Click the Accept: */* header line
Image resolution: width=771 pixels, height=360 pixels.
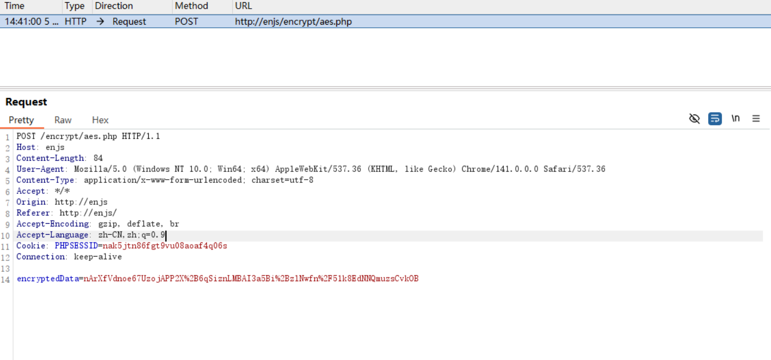tap(43, 191)
